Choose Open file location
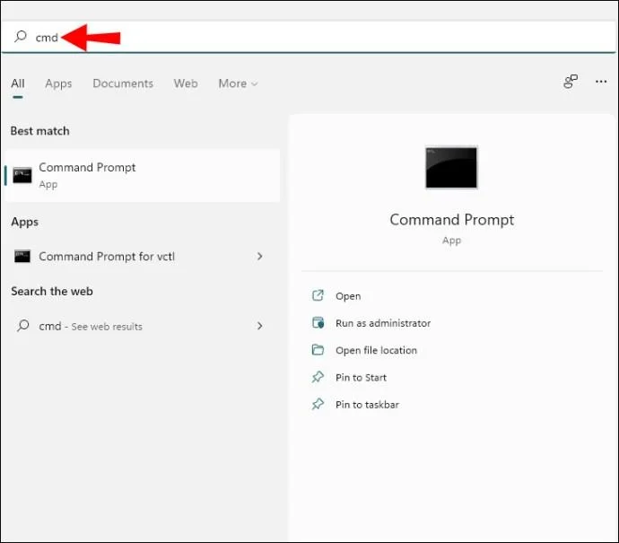619x543 pixels. [376, 350]
